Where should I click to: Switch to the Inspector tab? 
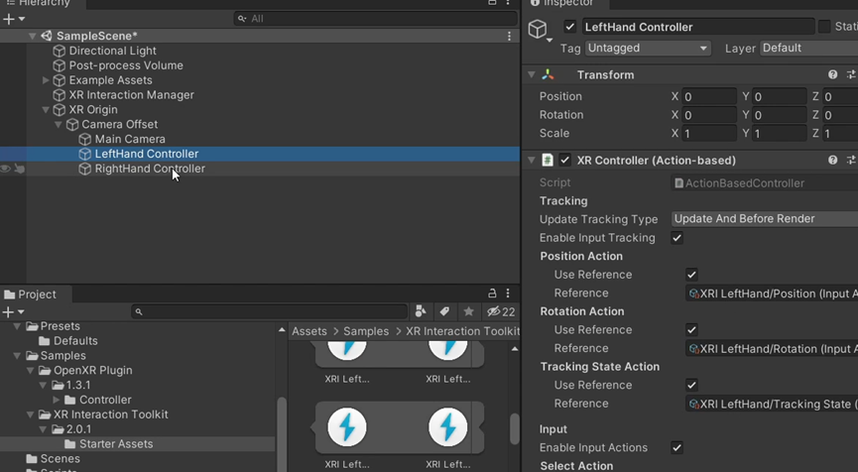pyautogui.click(x=562, y=3)
